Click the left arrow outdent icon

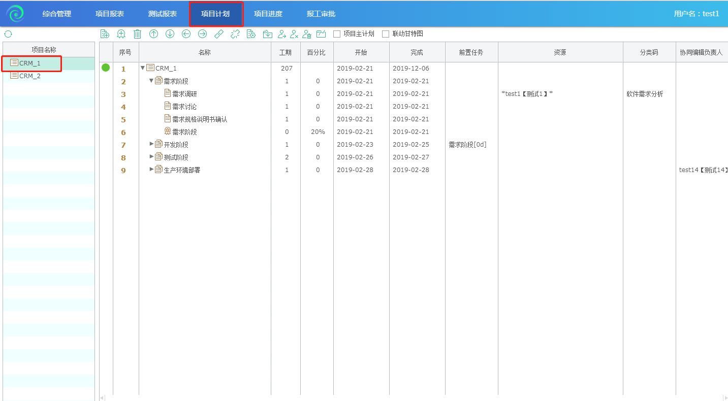click(186, 34)
